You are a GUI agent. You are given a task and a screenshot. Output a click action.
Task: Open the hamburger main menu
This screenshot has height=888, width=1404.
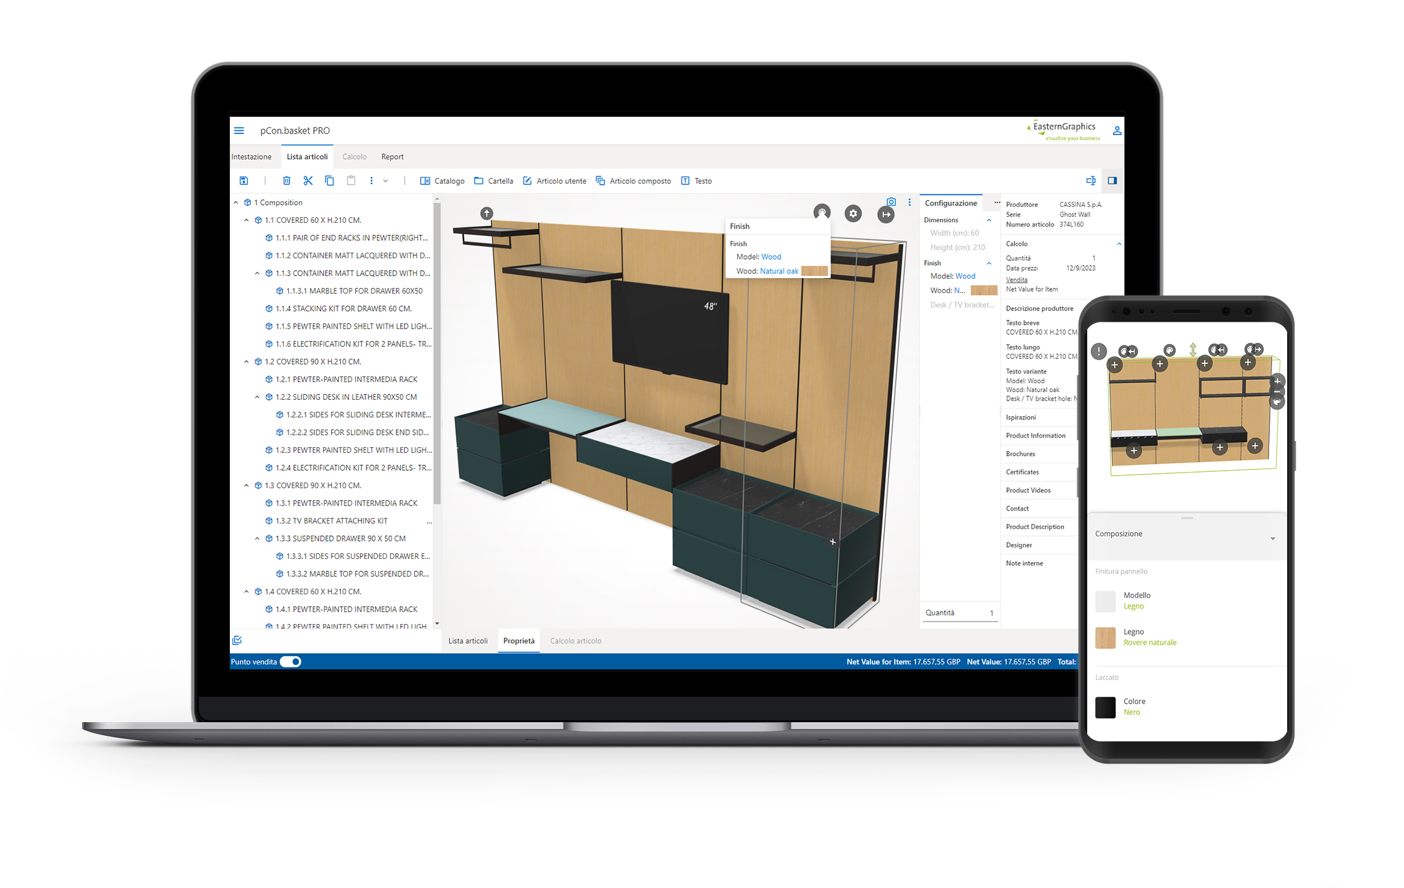coord(239,130)
